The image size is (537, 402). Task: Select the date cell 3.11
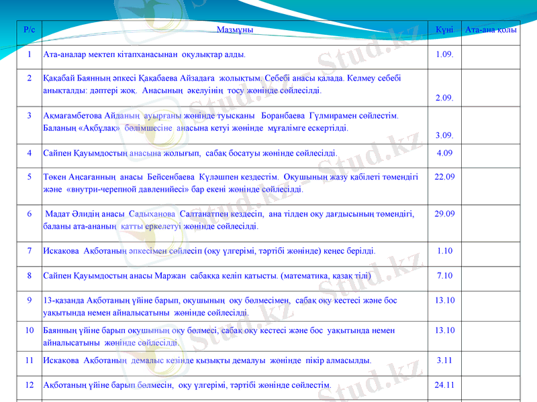(444, 360)
